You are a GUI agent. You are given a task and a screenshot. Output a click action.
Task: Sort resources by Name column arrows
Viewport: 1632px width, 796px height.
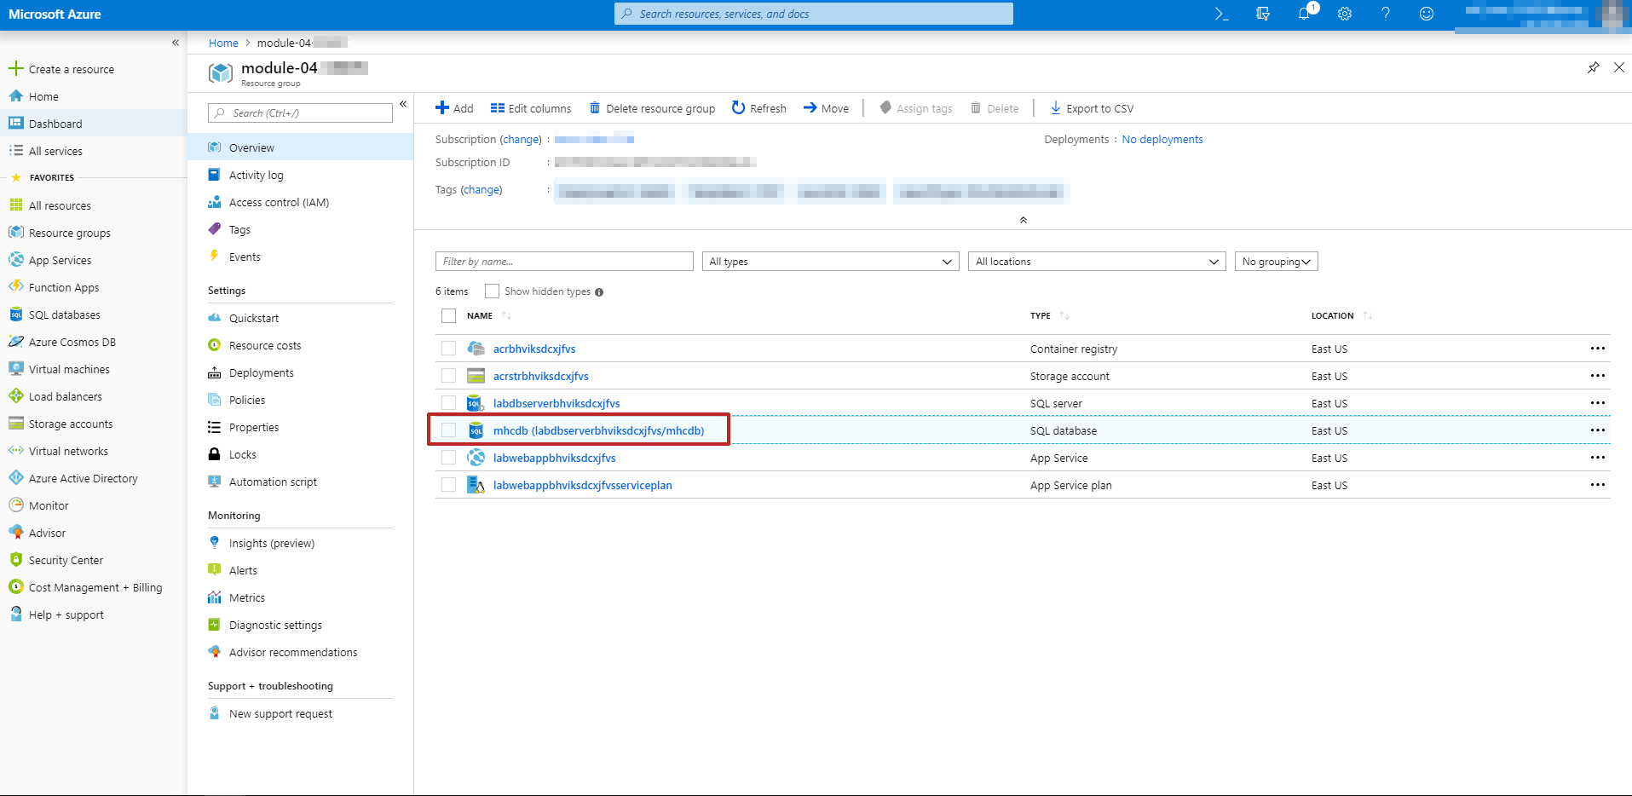point(506,315)
